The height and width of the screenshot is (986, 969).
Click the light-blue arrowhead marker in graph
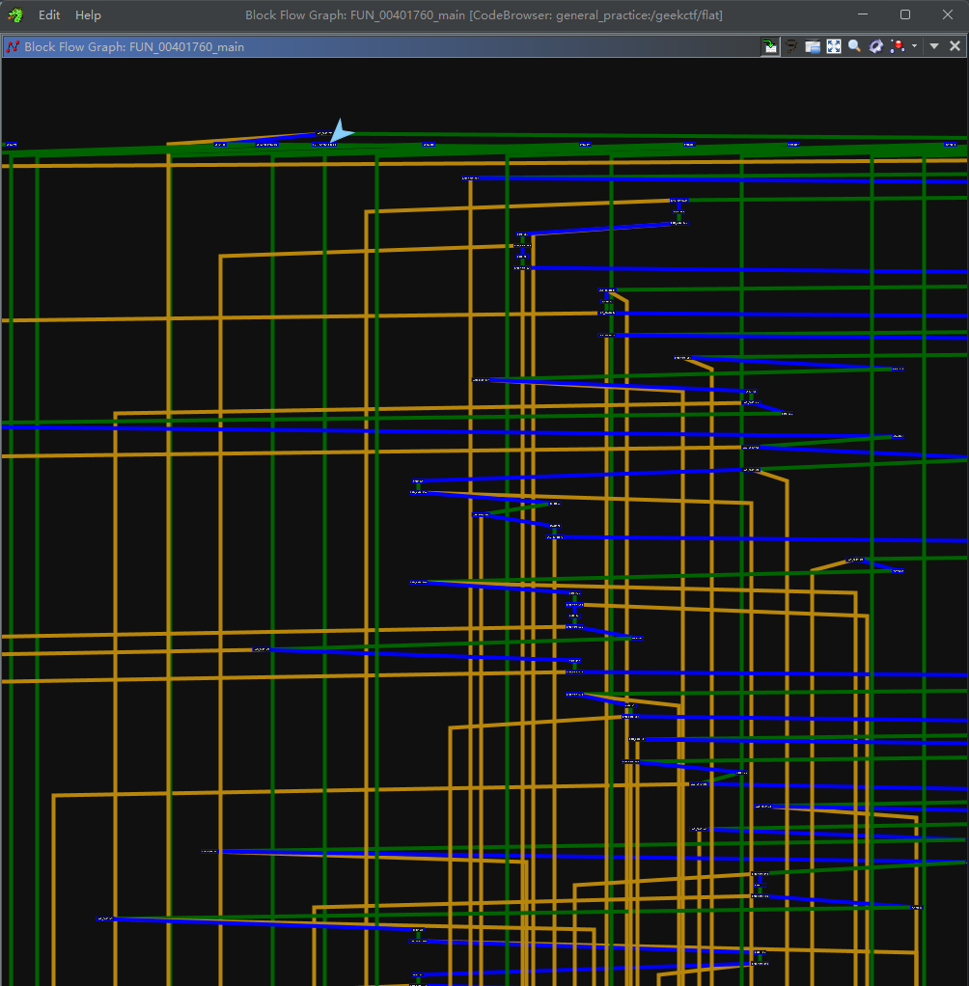pyautogui.click(x=340, y=131)
